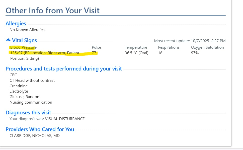Select the highlighted Blood Pressure label
Image resolution: width=243 pixels, height=150 pixels.
point(23,47)
